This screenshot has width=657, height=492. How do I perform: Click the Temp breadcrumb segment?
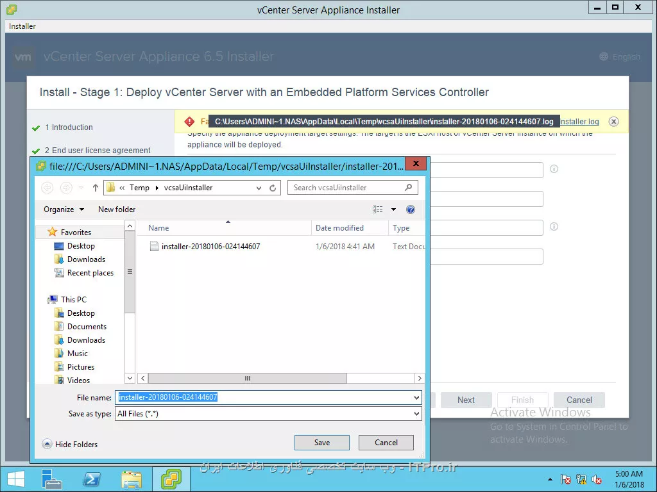pyautogui.click(x=139, y=188)
